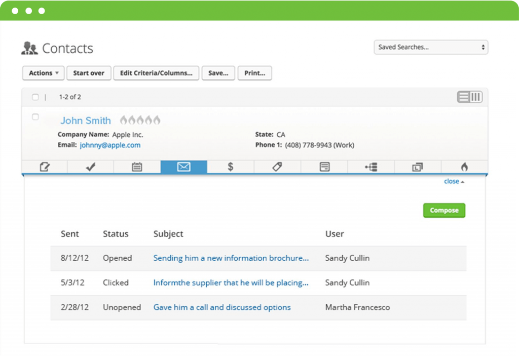Open the deals dollar sign icon

click(x=230, y=167)
